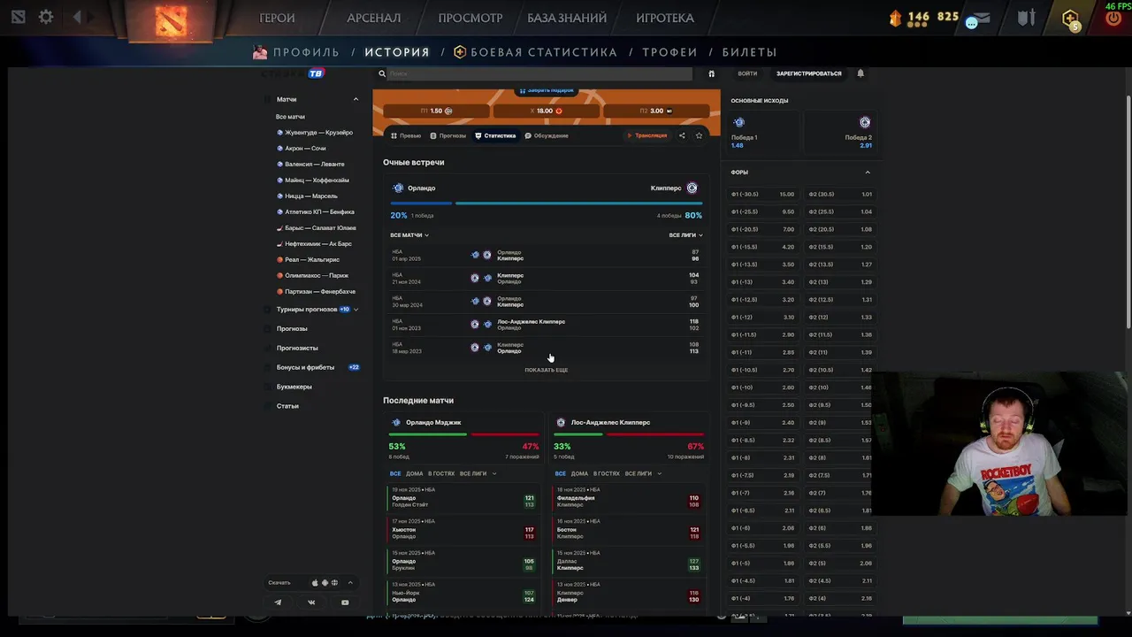
Task: Collapse the ФОРЫ odds section
Action: point(868,173)
